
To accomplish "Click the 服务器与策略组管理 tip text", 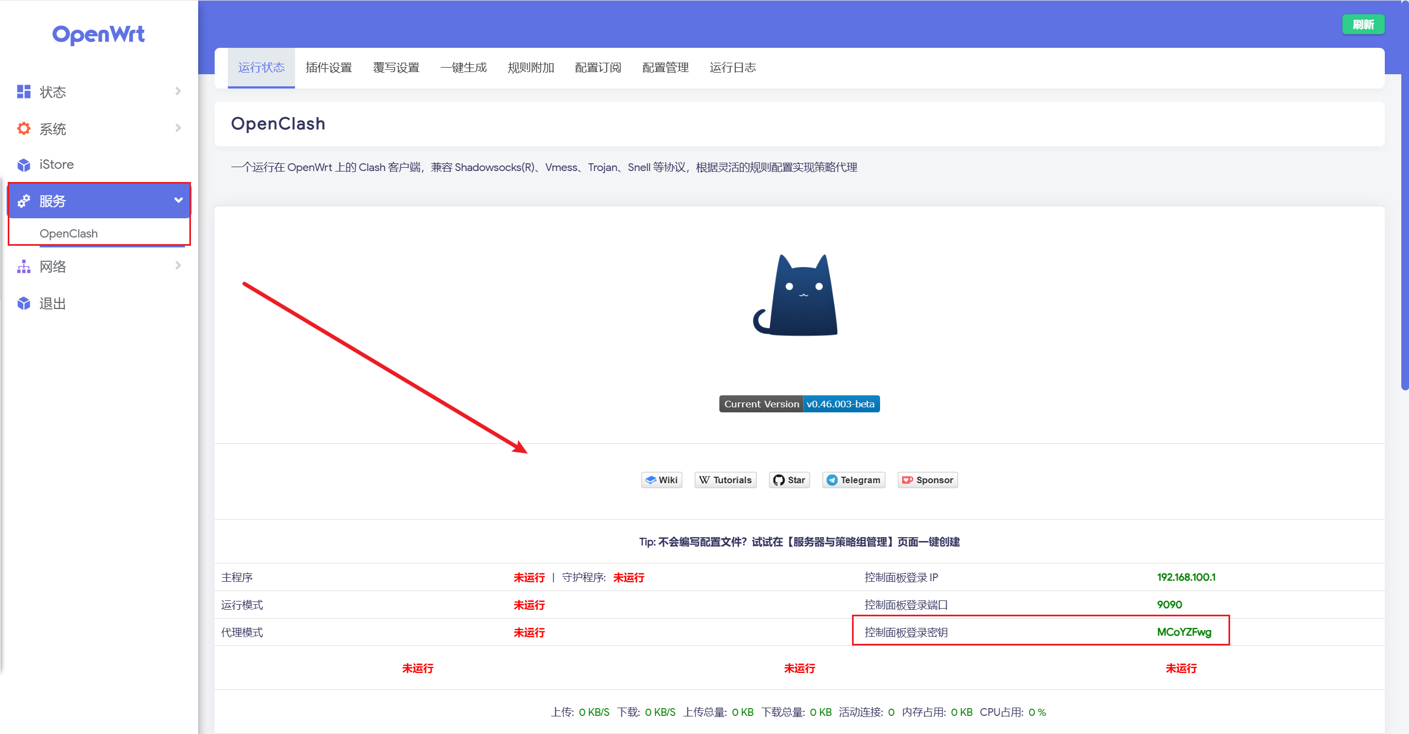I will pos(840,542).
